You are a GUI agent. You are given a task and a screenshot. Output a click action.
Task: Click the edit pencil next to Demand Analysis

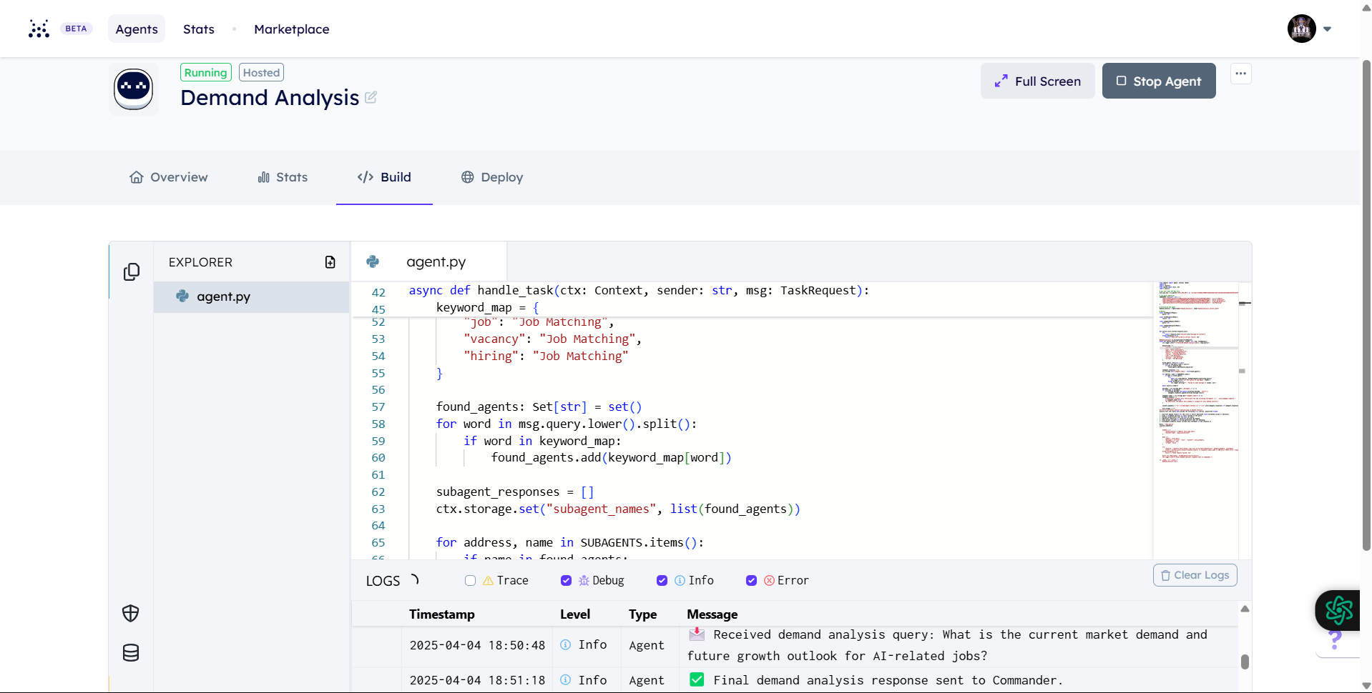point(371,97)
